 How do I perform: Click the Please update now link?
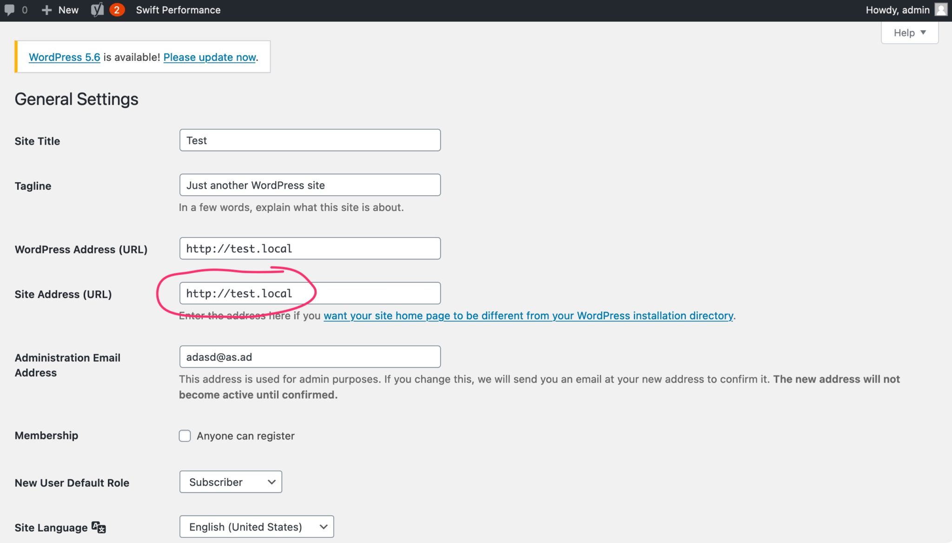[x=209, y=57]
